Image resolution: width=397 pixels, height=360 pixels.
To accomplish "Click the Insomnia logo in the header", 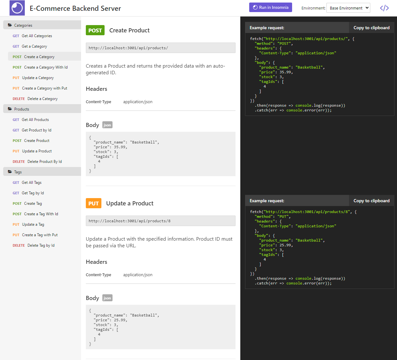I will (17, 8).
